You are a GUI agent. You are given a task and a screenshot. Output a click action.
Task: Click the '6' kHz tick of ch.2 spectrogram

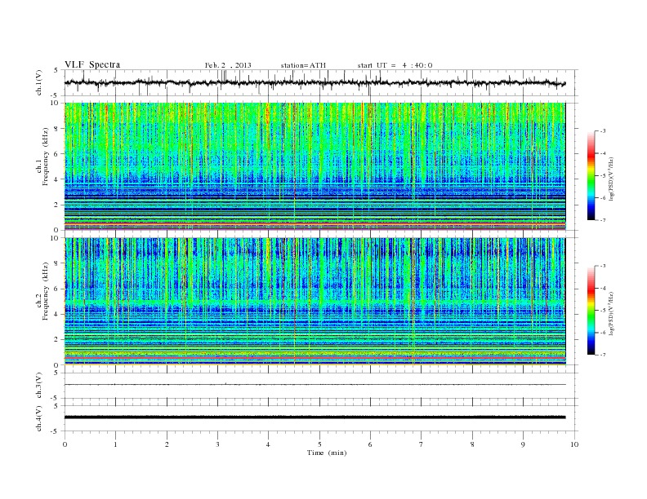(57, 289)
